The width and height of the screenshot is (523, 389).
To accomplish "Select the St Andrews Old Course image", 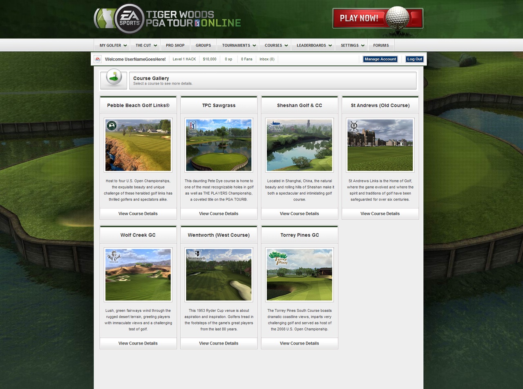I will click(380, 145).
